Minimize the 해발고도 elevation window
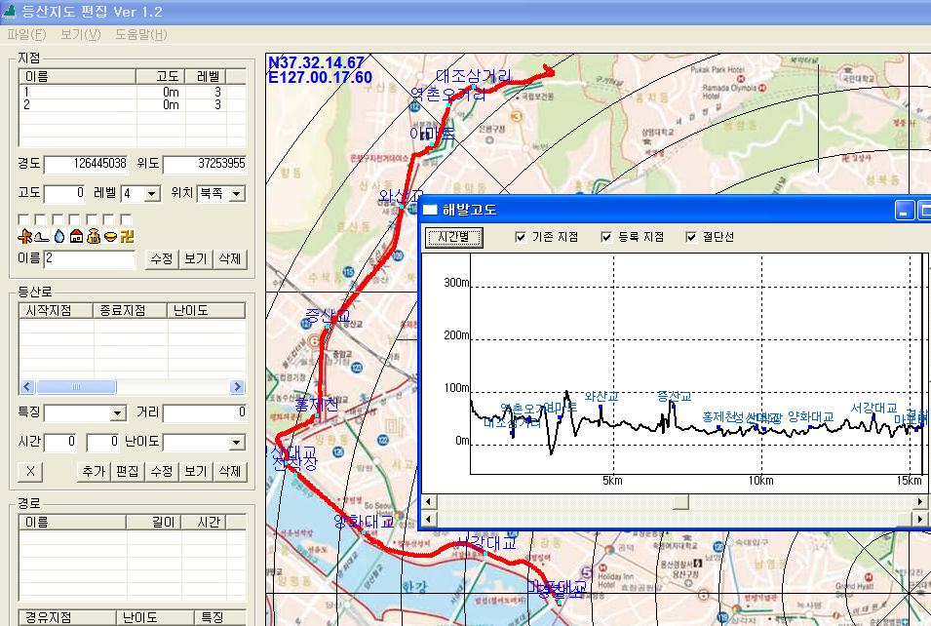931x626 pixels. 905,211
